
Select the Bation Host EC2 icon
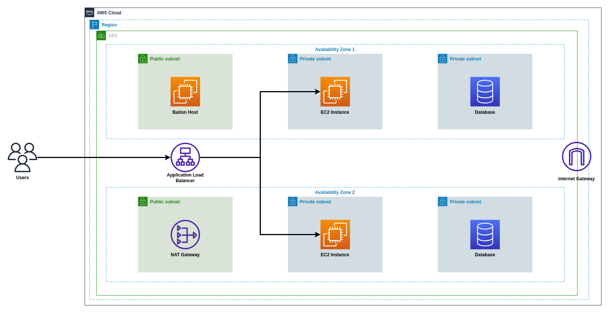coord(185,91)
